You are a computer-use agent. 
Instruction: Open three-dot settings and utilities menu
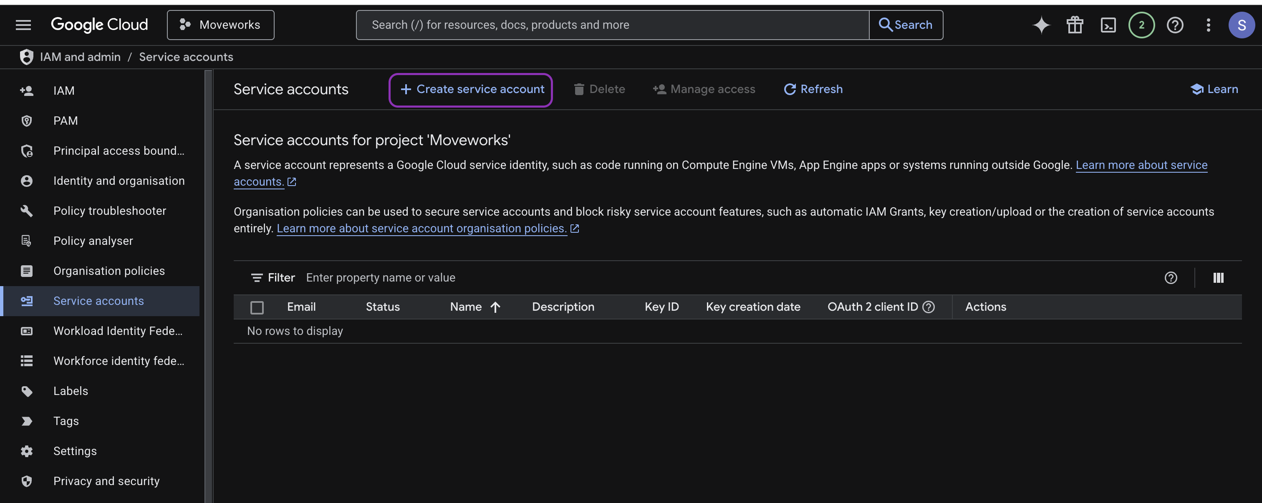tap(1208, 25)
